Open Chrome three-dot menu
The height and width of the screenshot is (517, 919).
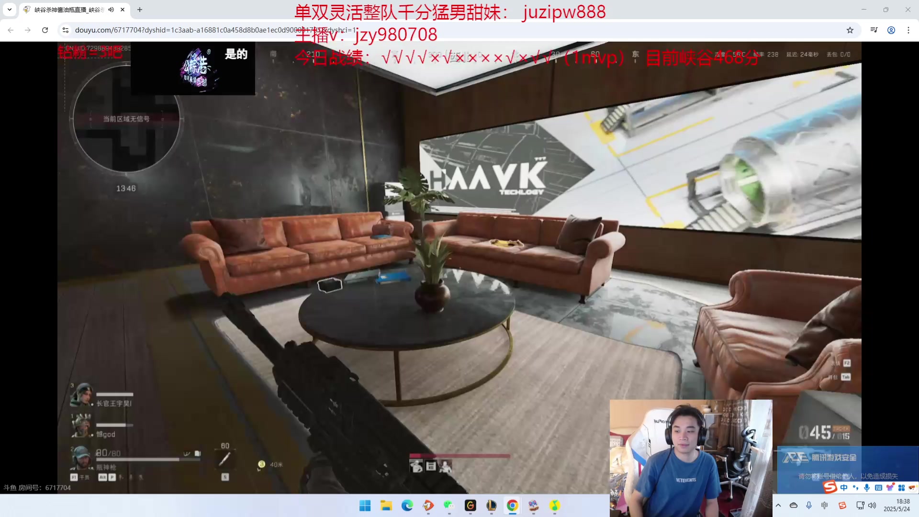pos(908,30)
